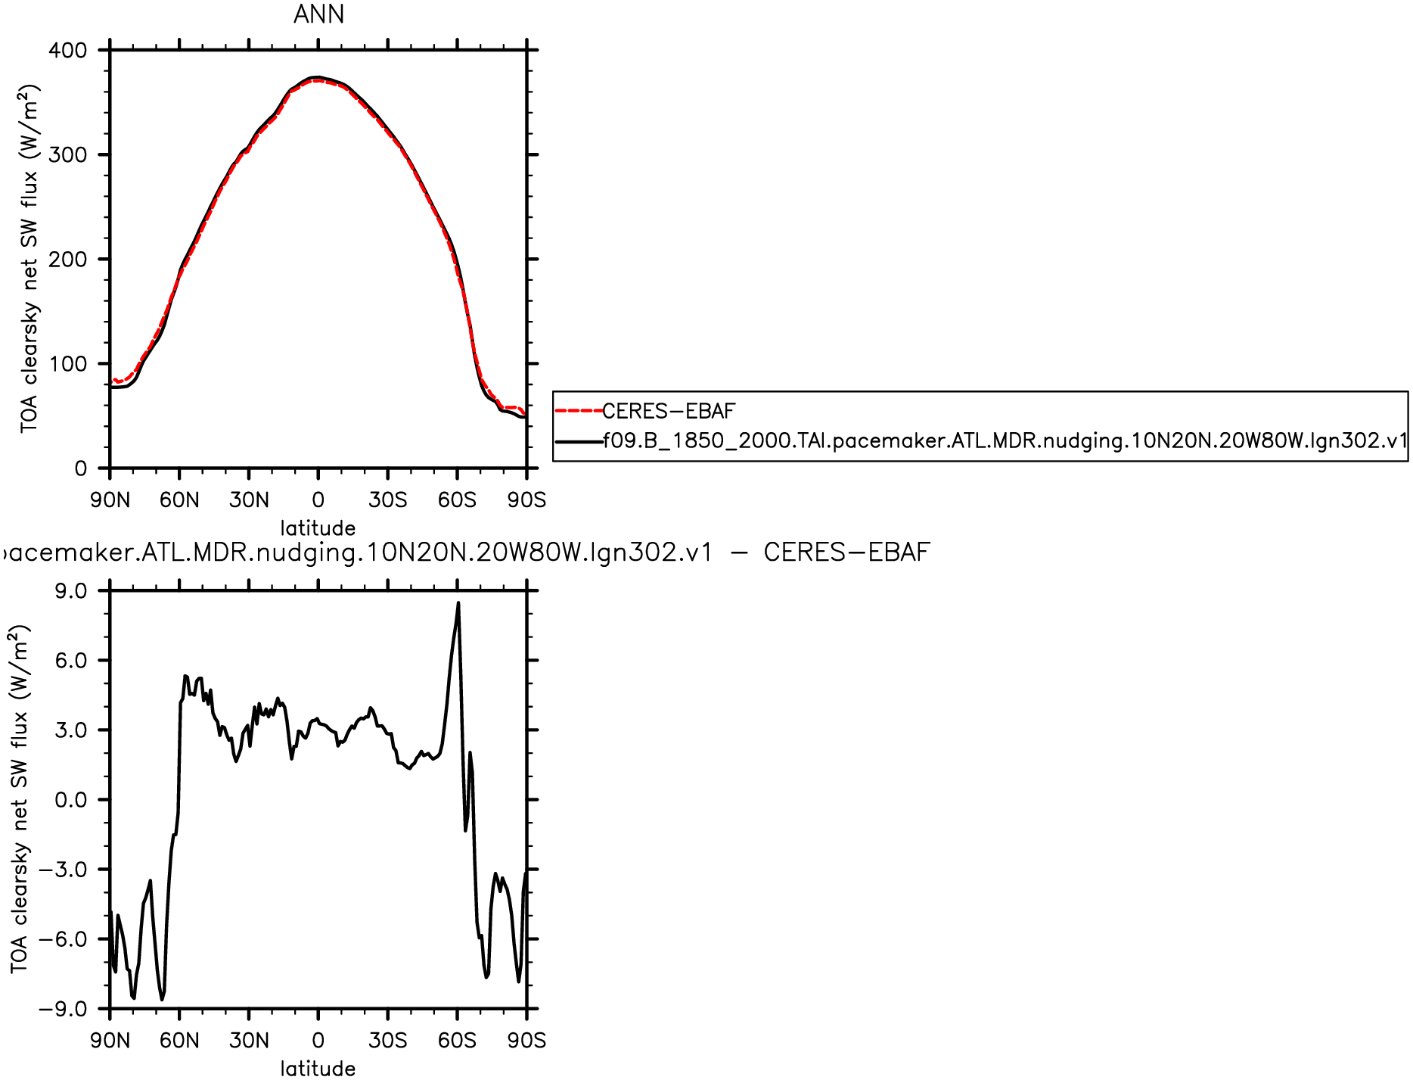Click the bottom plot's latitude axis label
The width and height of the screenshot is (1413, 1080).
[318, 1068]
